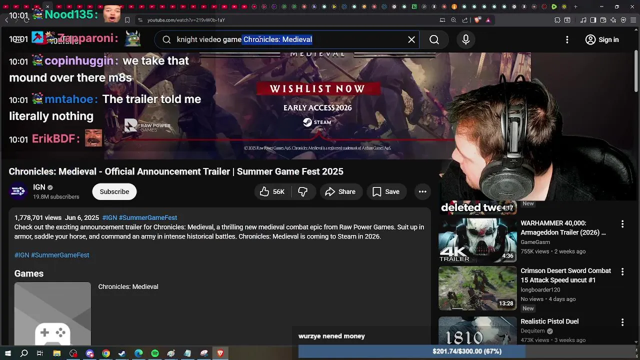640x360 pixels.
Task: Open the zoom magnifier in address bar
Action: tap(453, 20)
